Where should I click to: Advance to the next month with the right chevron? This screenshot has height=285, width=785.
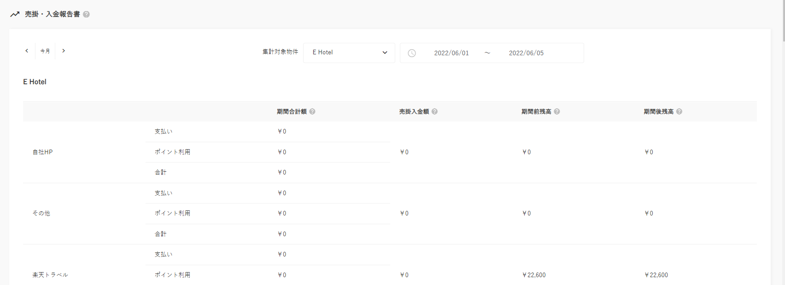[64, 51]
